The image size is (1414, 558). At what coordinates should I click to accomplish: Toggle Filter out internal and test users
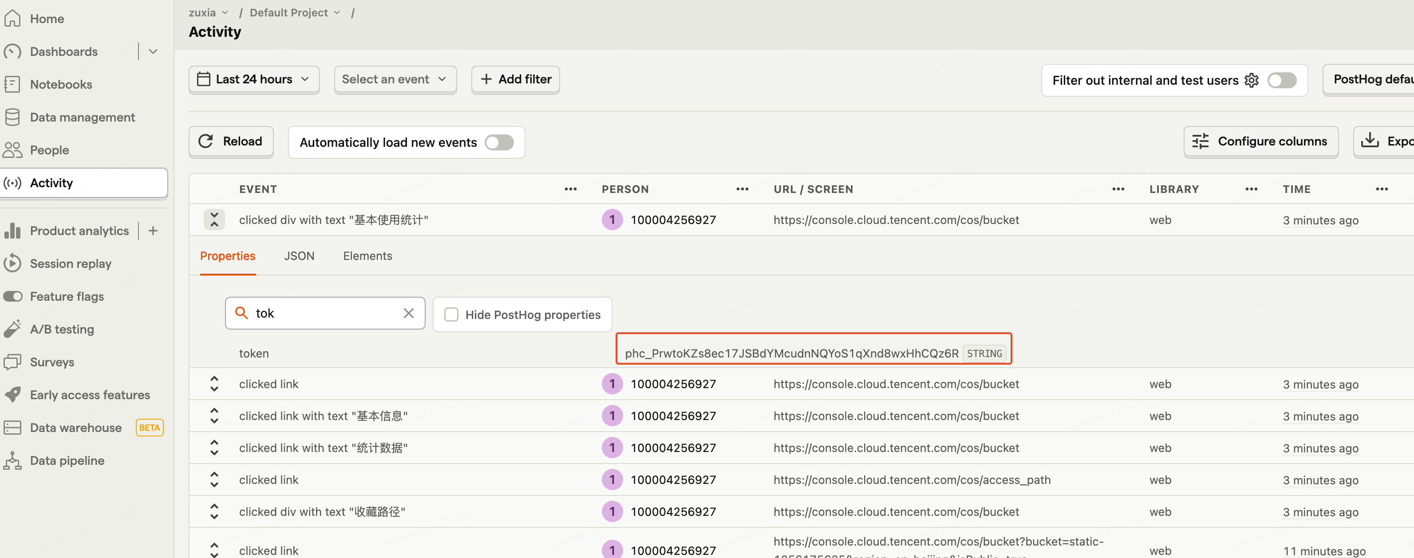[x=1282, y=81]
